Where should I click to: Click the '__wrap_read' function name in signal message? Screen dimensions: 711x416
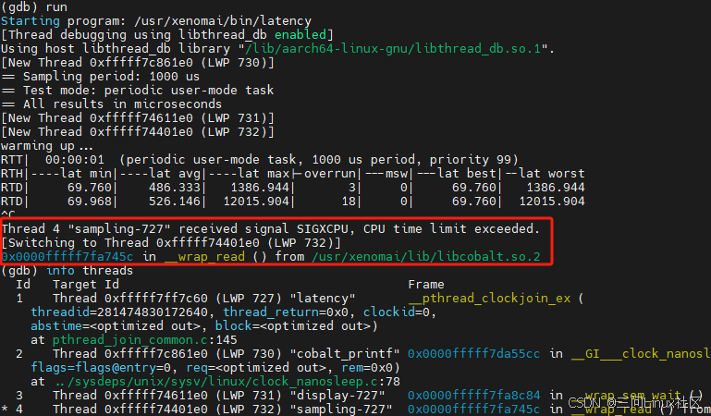[204, 256]
